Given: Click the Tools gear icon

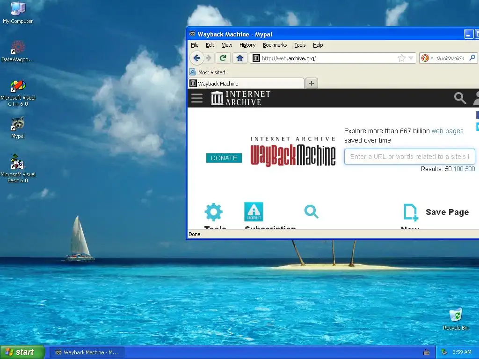Looking at the screenshot, I should [x=213, y=212].
